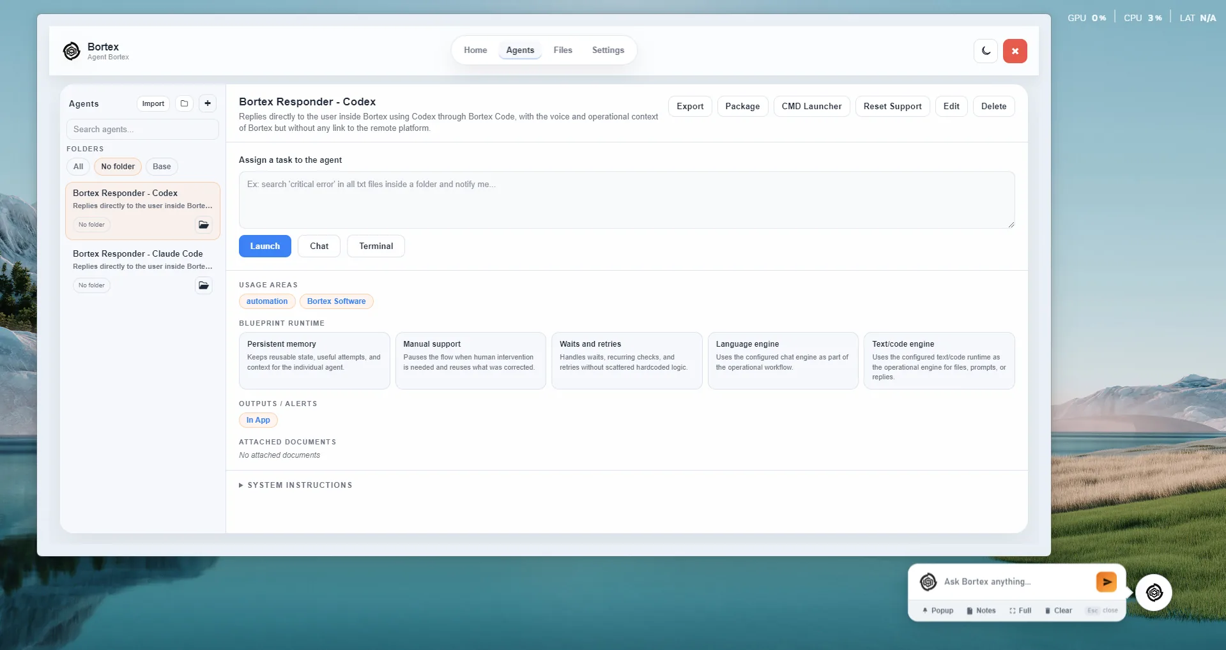The width and height of the screenshot is (1226, 650).
Task: Click the Bortex logo icon in header
Action: tap(72, 51)
